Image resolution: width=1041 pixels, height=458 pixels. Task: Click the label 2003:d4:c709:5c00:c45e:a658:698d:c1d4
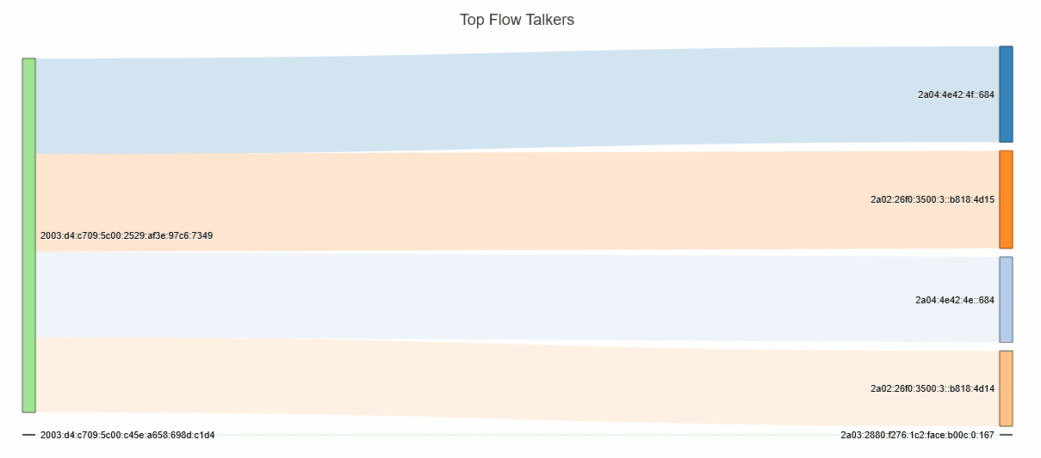pyautogui.click(x=127, y=435)
